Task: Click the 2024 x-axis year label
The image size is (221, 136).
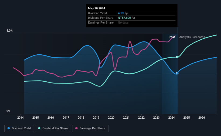Action: tap(171, 118)
